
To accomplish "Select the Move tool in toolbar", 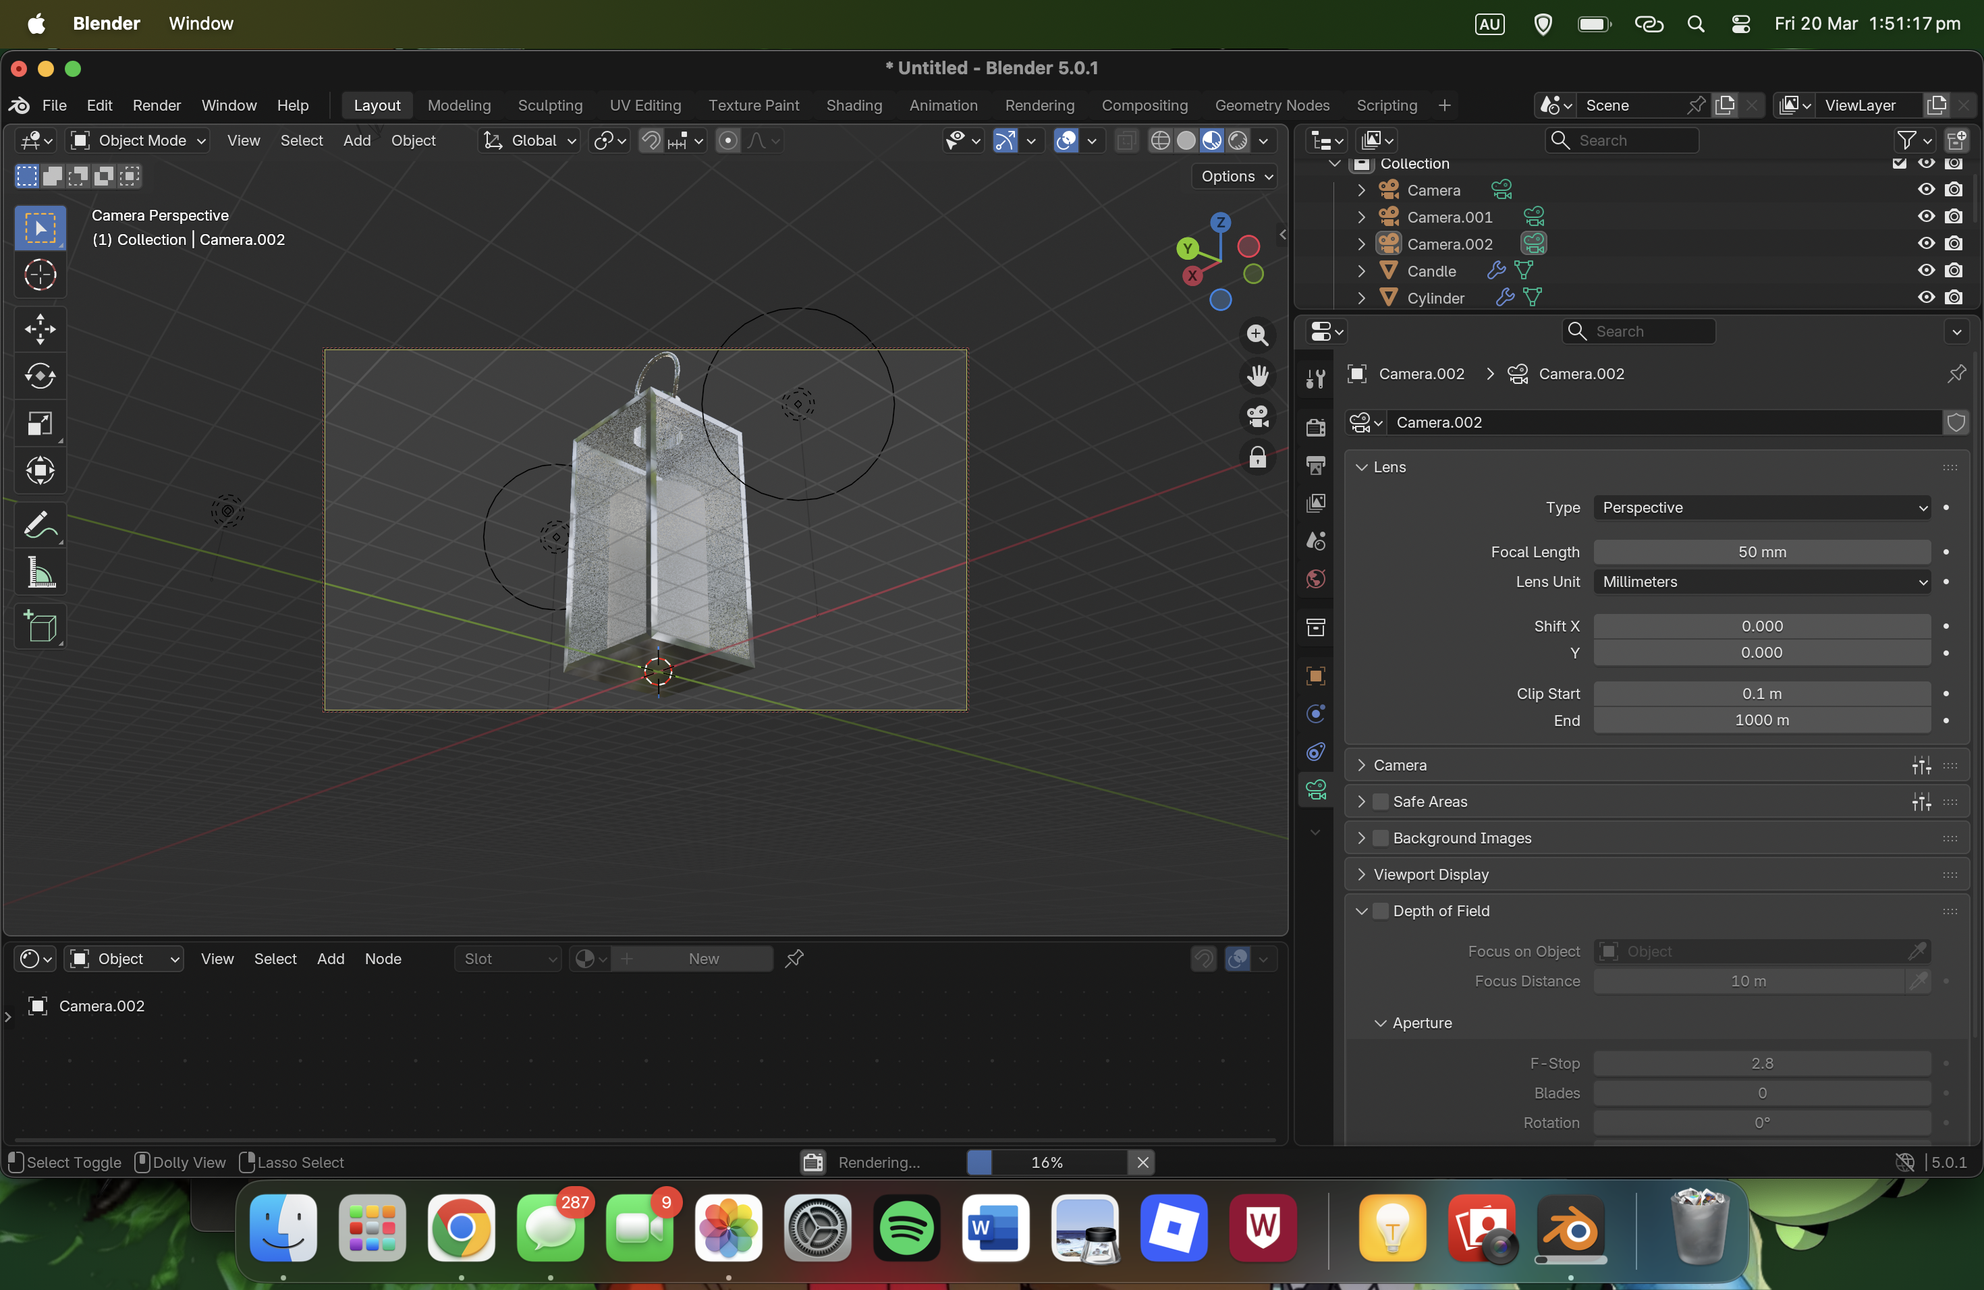I will point(40,329).
